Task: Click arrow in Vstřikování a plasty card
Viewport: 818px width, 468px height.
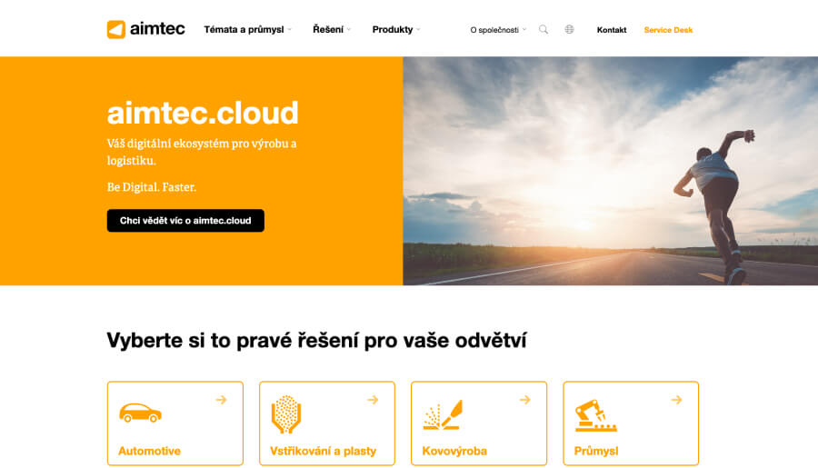Action: click(373, 400)
